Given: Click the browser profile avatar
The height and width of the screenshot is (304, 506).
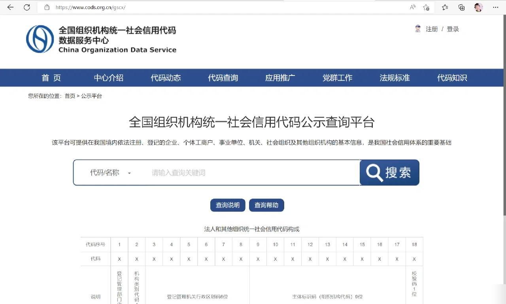Looking at the screenshot, I should (478, 7).
